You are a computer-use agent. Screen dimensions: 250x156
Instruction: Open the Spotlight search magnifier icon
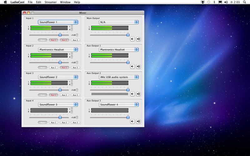(x=244, y=2)
